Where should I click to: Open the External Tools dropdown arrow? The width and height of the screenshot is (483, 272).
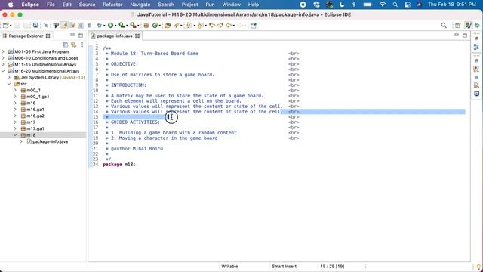pyautogui.click(x=138, y=26)
